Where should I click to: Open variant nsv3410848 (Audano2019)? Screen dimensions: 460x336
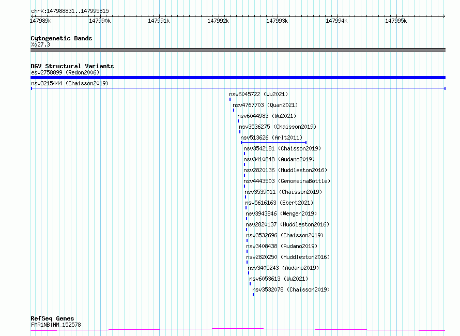click(279, 159)
